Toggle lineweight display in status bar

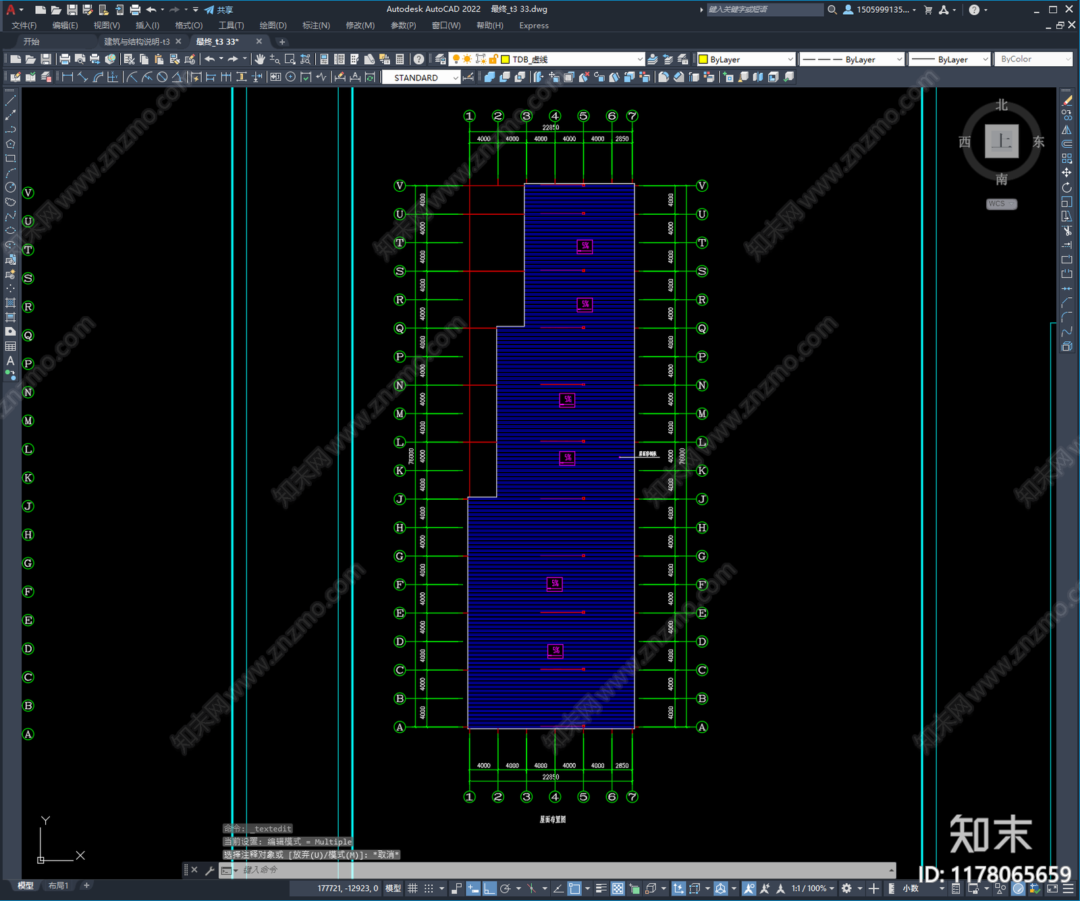click(x=601, y=888)
